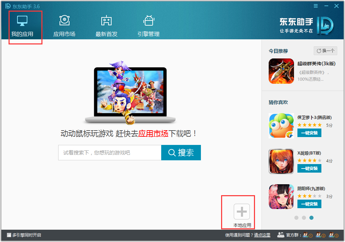Click the 保卫萝卜3(腾讯版) title

[x=315, y=117]
